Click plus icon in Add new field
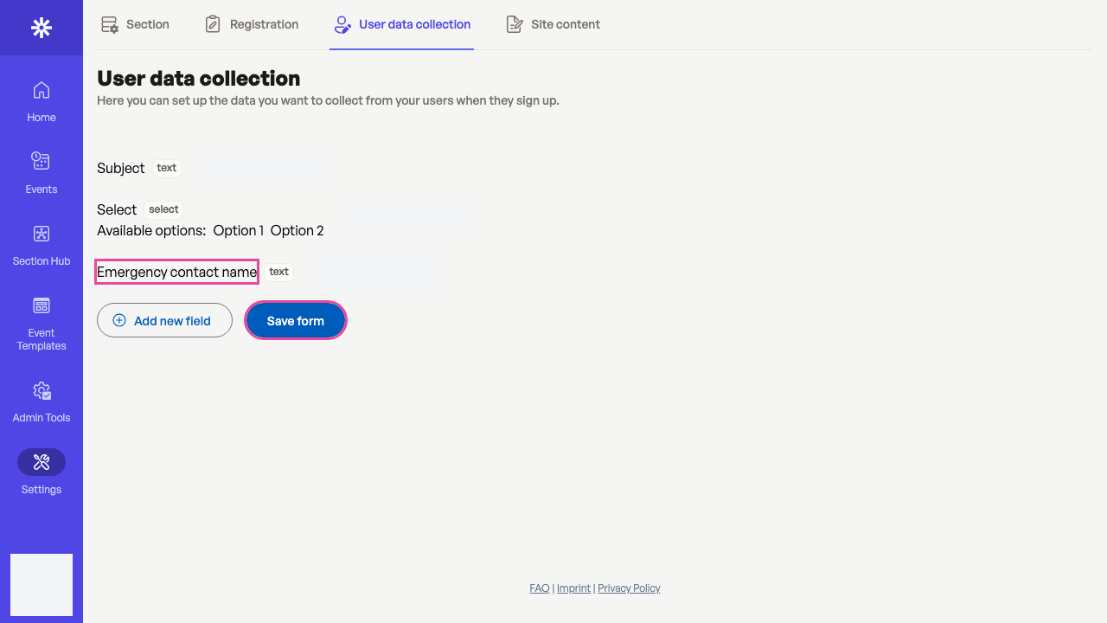1107x623 pixels. click(x=119, y=320)
